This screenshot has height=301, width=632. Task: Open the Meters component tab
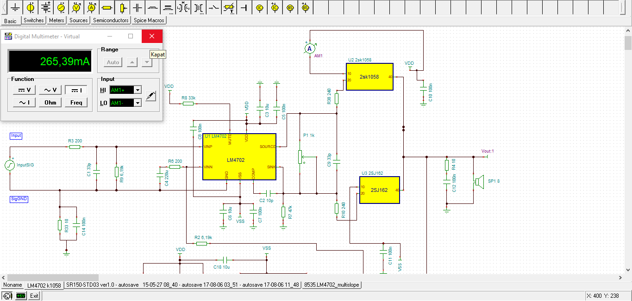pyautogui.click(x=56, y=20)
